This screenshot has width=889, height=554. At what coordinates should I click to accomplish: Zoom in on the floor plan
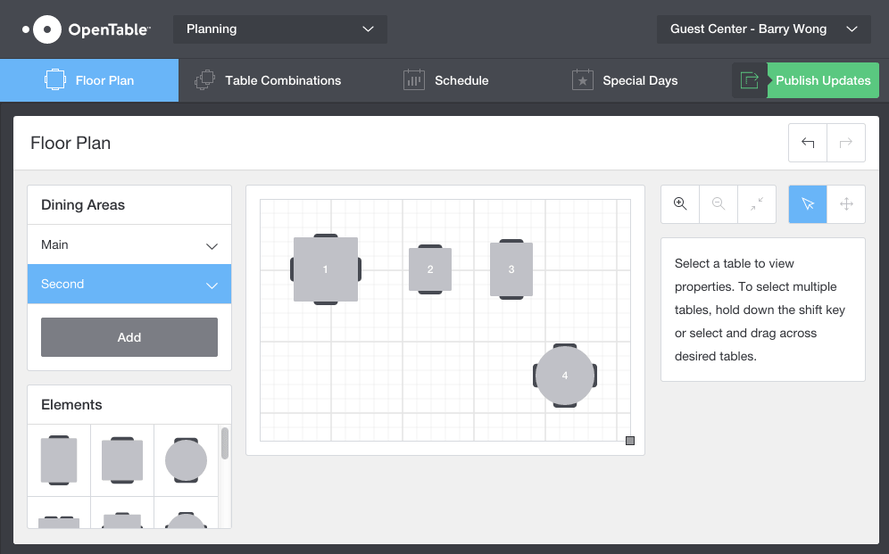[x=680, y=204]
